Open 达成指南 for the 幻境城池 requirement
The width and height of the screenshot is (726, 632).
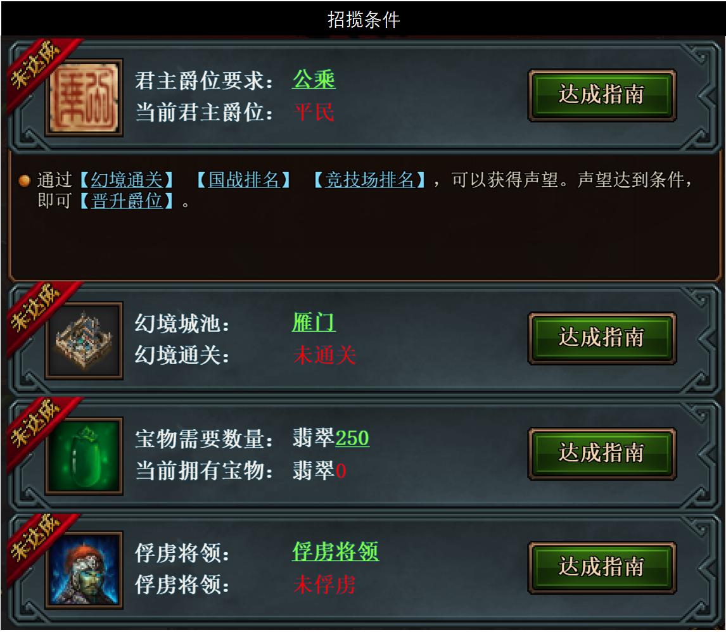pyautogui.click(x=602, y=338)
